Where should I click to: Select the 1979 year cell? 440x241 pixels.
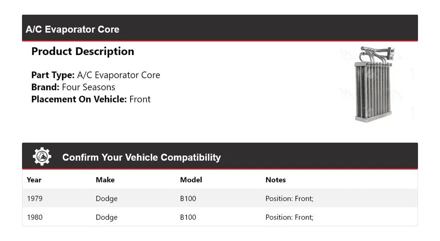pyautogui.click(x=35, y=198)
